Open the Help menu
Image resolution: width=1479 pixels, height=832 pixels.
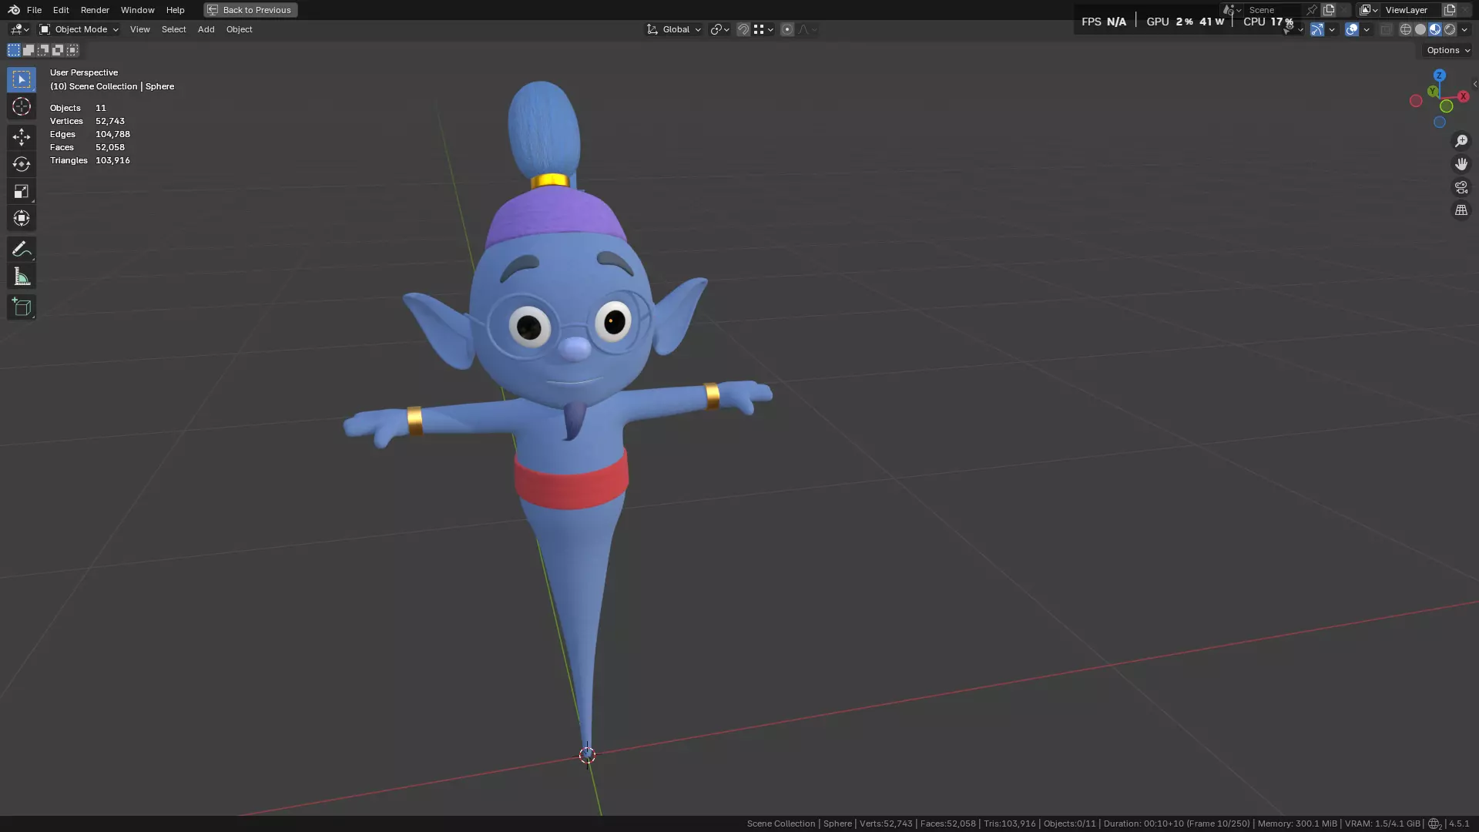click(175, 10)
